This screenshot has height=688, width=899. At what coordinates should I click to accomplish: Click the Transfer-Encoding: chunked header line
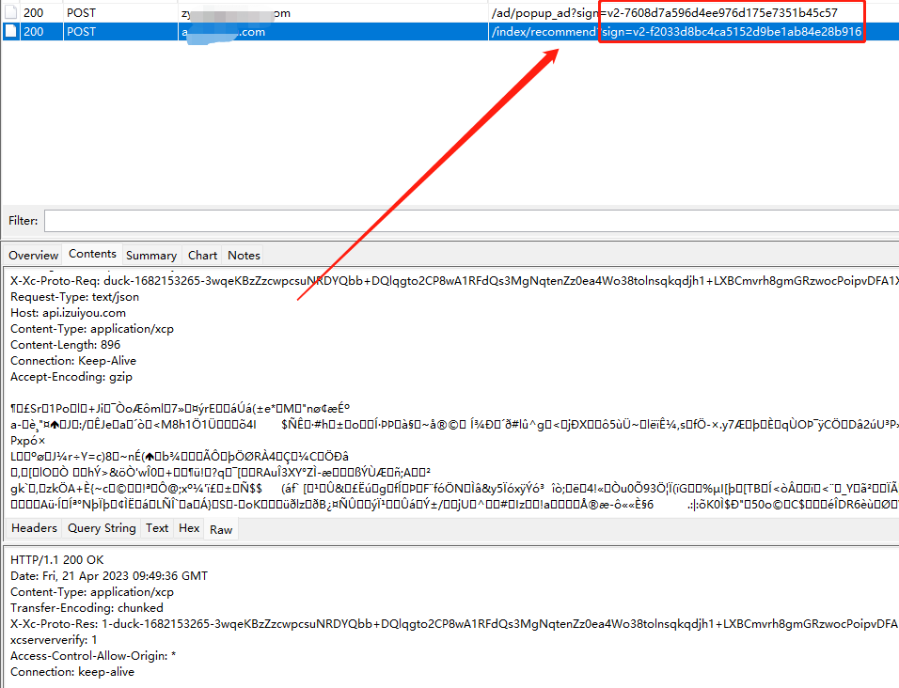tap(87, 608)
